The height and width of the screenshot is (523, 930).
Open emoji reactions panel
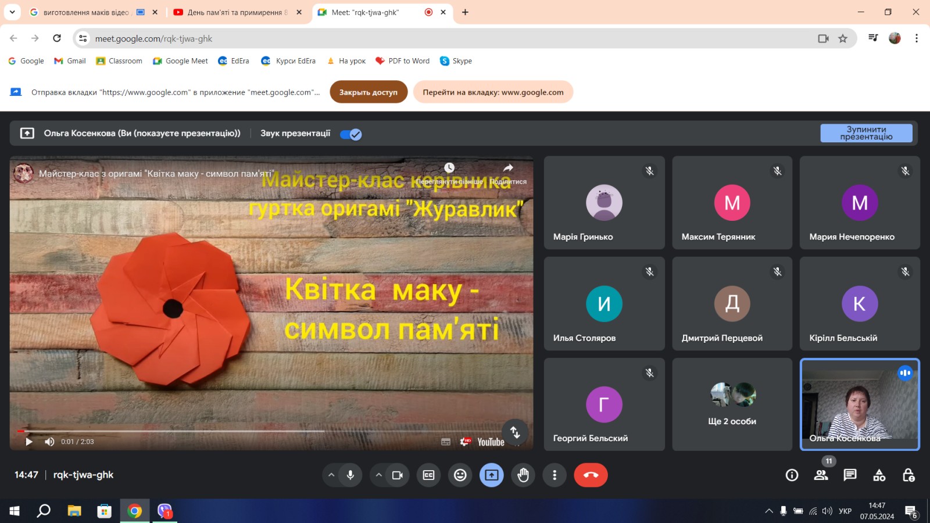click(x=460, y=475)
